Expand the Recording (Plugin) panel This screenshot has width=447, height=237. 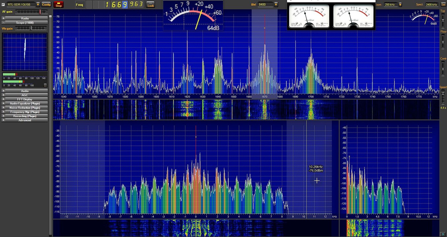(25, 116)
